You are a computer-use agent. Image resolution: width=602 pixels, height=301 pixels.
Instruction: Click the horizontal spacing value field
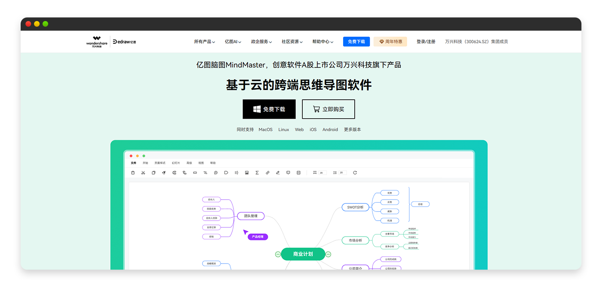[x=322, y=172]
